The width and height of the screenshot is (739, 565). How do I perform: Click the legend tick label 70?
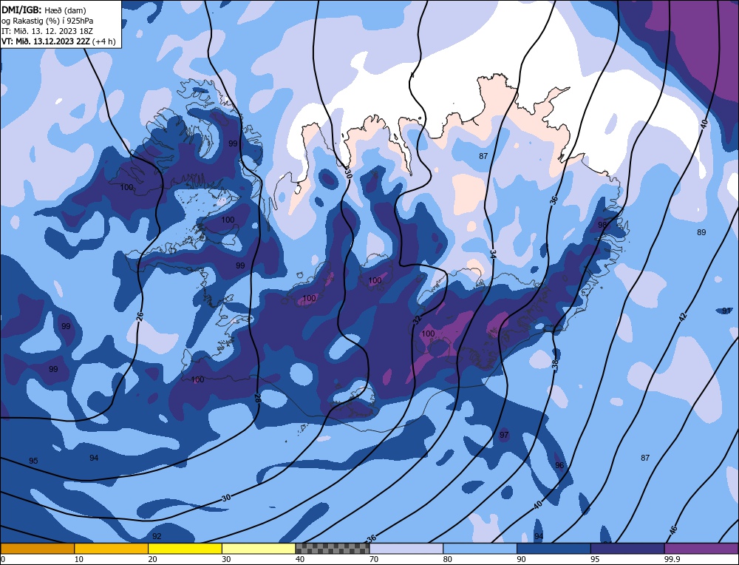tap(374, 559)
